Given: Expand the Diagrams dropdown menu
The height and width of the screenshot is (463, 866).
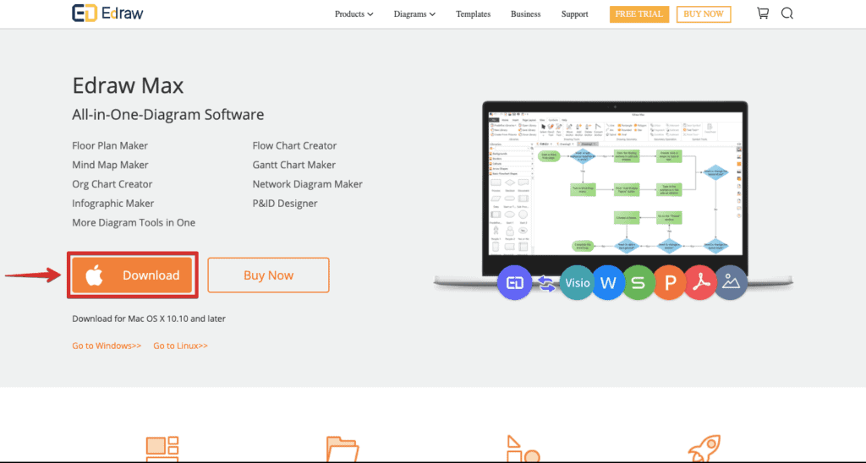Looking at the screenshot, I should [414, 14].
